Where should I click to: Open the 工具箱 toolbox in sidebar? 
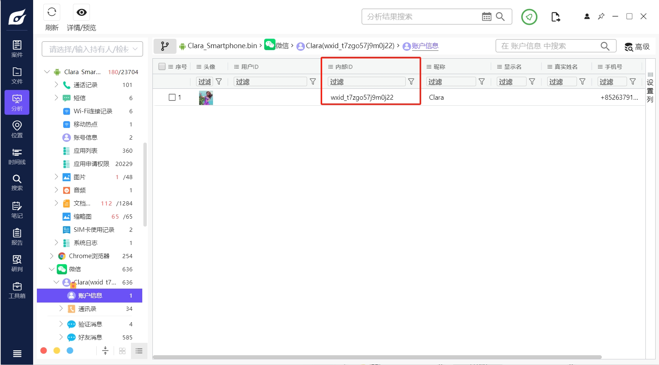(17, 290)
